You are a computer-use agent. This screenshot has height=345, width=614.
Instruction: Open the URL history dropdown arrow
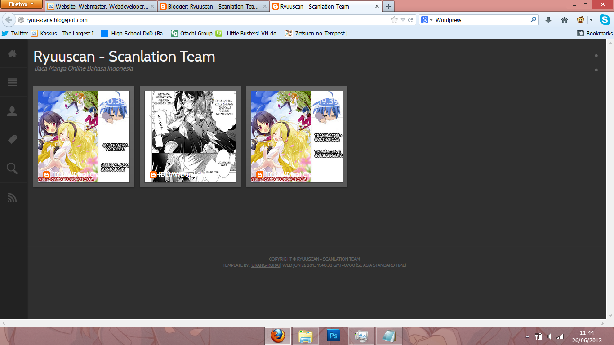(403, 20)
